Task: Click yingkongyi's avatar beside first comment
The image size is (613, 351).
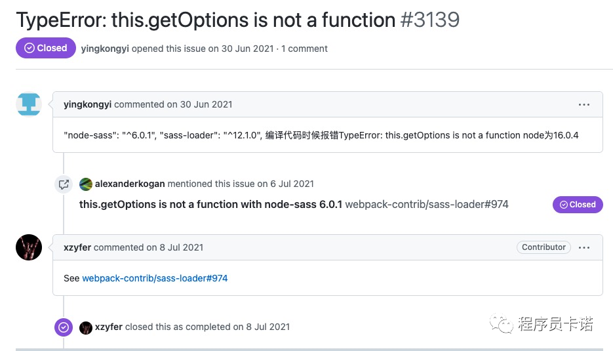Action: coord(29,104)
